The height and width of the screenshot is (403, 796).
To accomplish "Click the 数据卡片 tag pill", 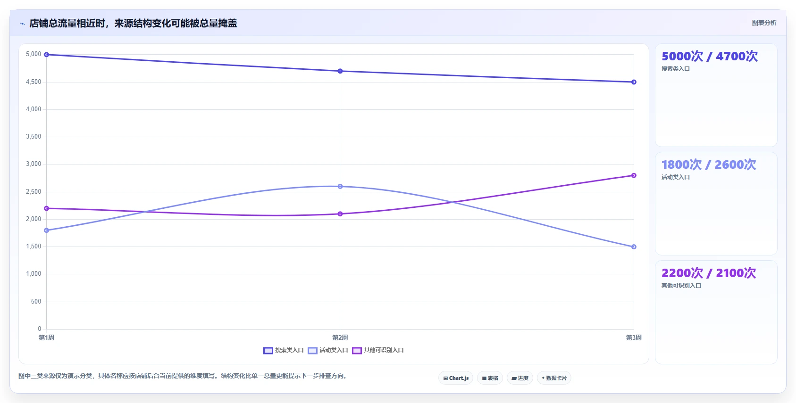I will (554, 378).
